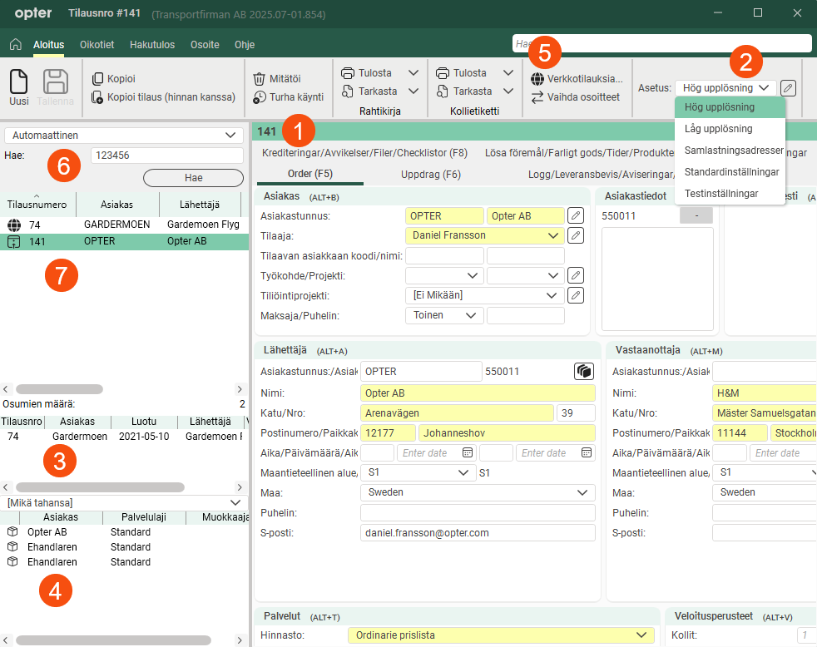Click the package icon in Lähettäjä section
Viewport: 817px width, 647px height.
(x=584, y=371)
